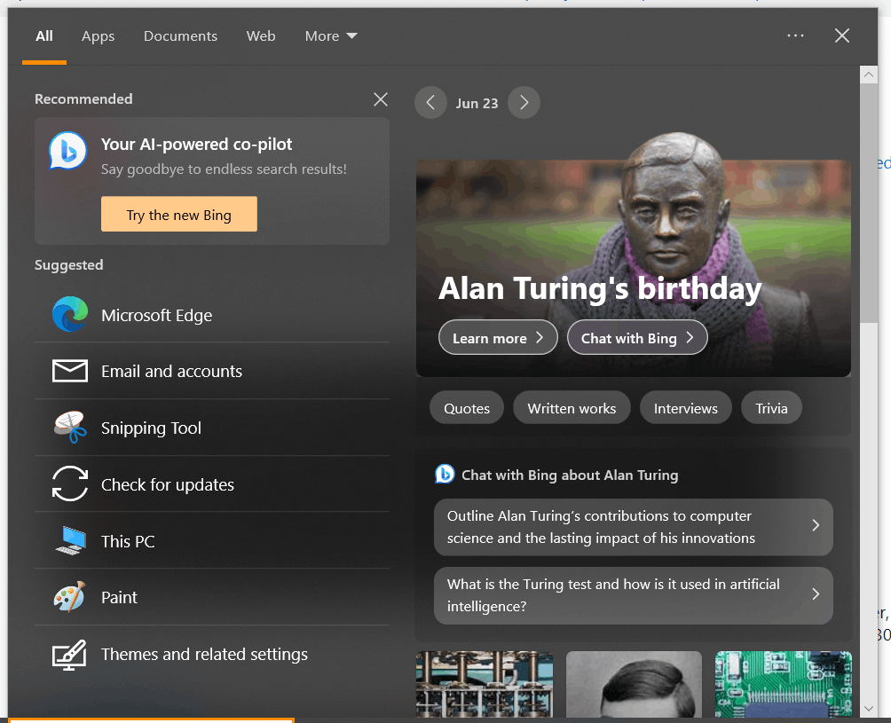The image size is (891, 723).
Task: Launch Snipping Tool via its scissors icon
Action: pyautogui.click(x=70, y=427)
